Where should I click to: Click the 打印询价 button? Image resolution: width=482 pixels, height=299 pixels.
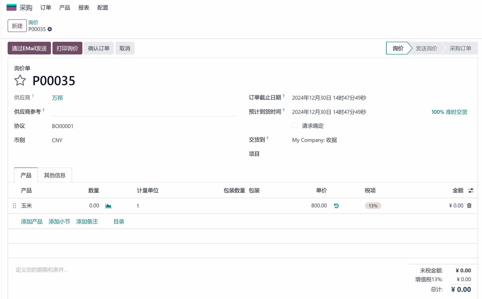point(67,48)
